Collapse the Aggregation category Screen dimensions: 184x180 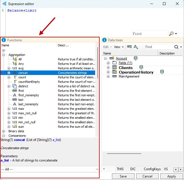tap(4, 55)
